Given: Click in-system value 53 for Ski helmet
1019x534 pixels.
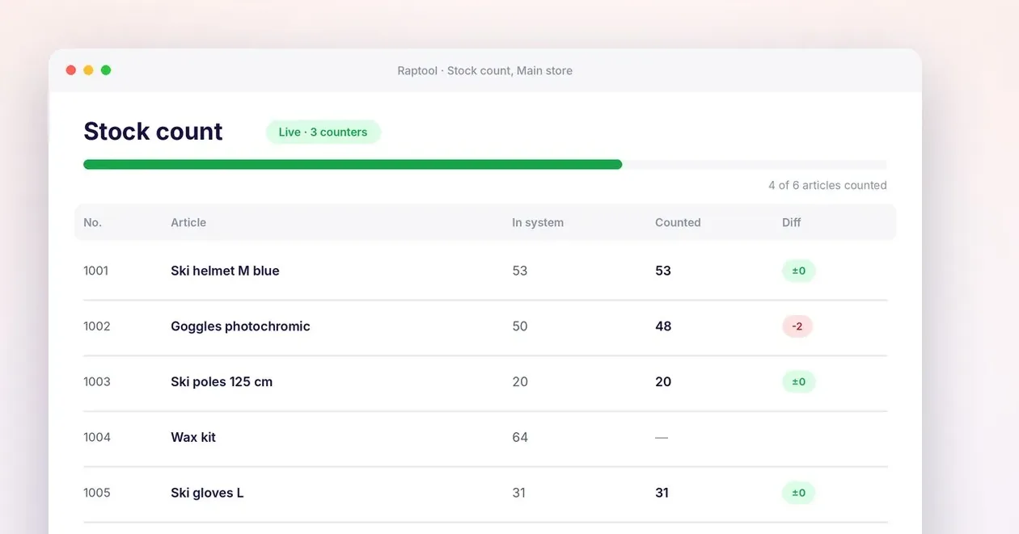Looking at the screenshot, I should click(x=520, y=271).
